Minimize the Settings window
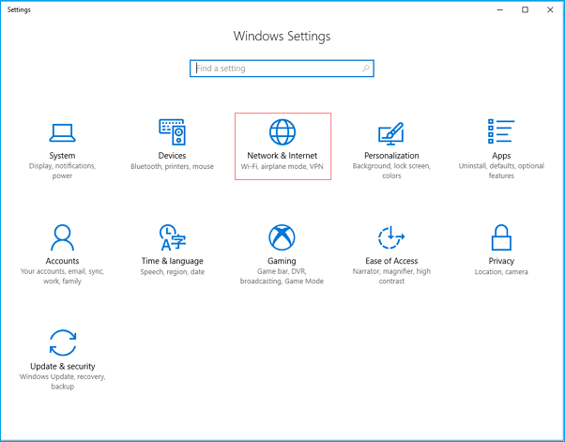Screen dimensions: 565x442 tap(498, 9)
